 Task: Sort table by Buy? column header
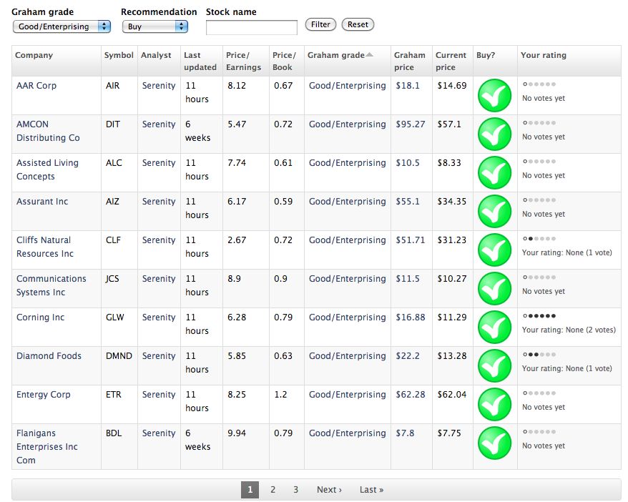click(x=486, y=55)
